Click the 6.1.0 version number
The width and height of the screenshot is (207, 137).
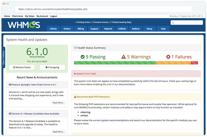[37, 52]
